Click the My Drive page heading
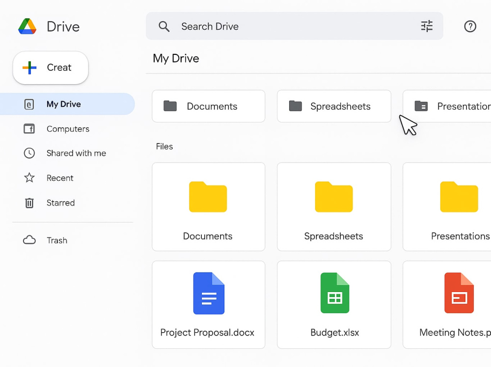Screen dimensions: 491x367 (x=176, y=58)
